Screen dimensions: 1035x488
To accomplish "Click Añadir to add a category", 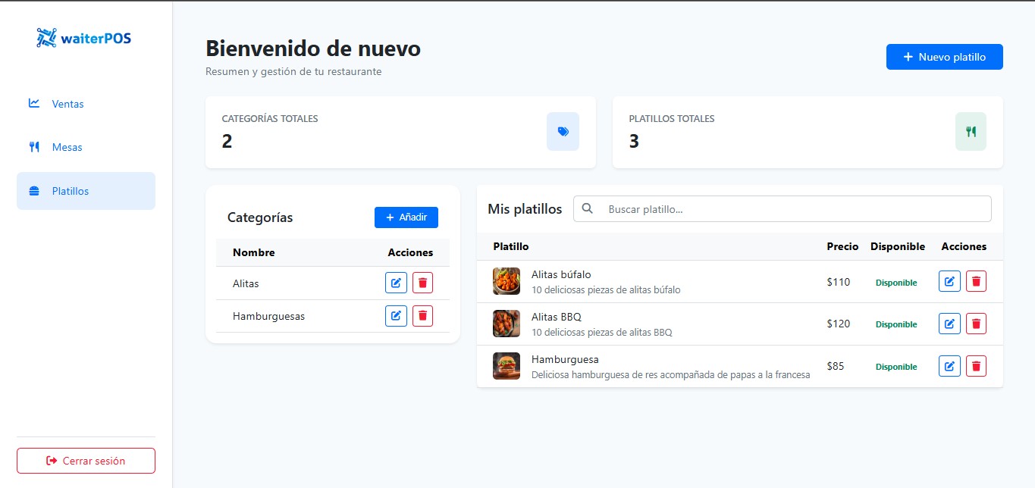I will 406,217.
